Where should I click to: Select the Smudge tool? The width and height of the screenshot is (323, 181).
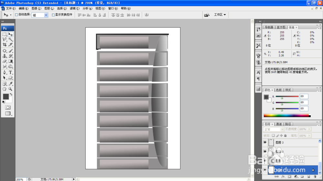click(5, 66)
